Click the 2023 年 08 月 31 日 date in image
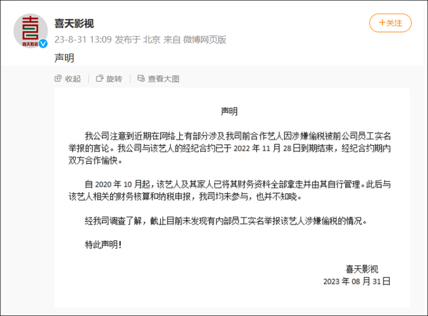 coord(357,281)
